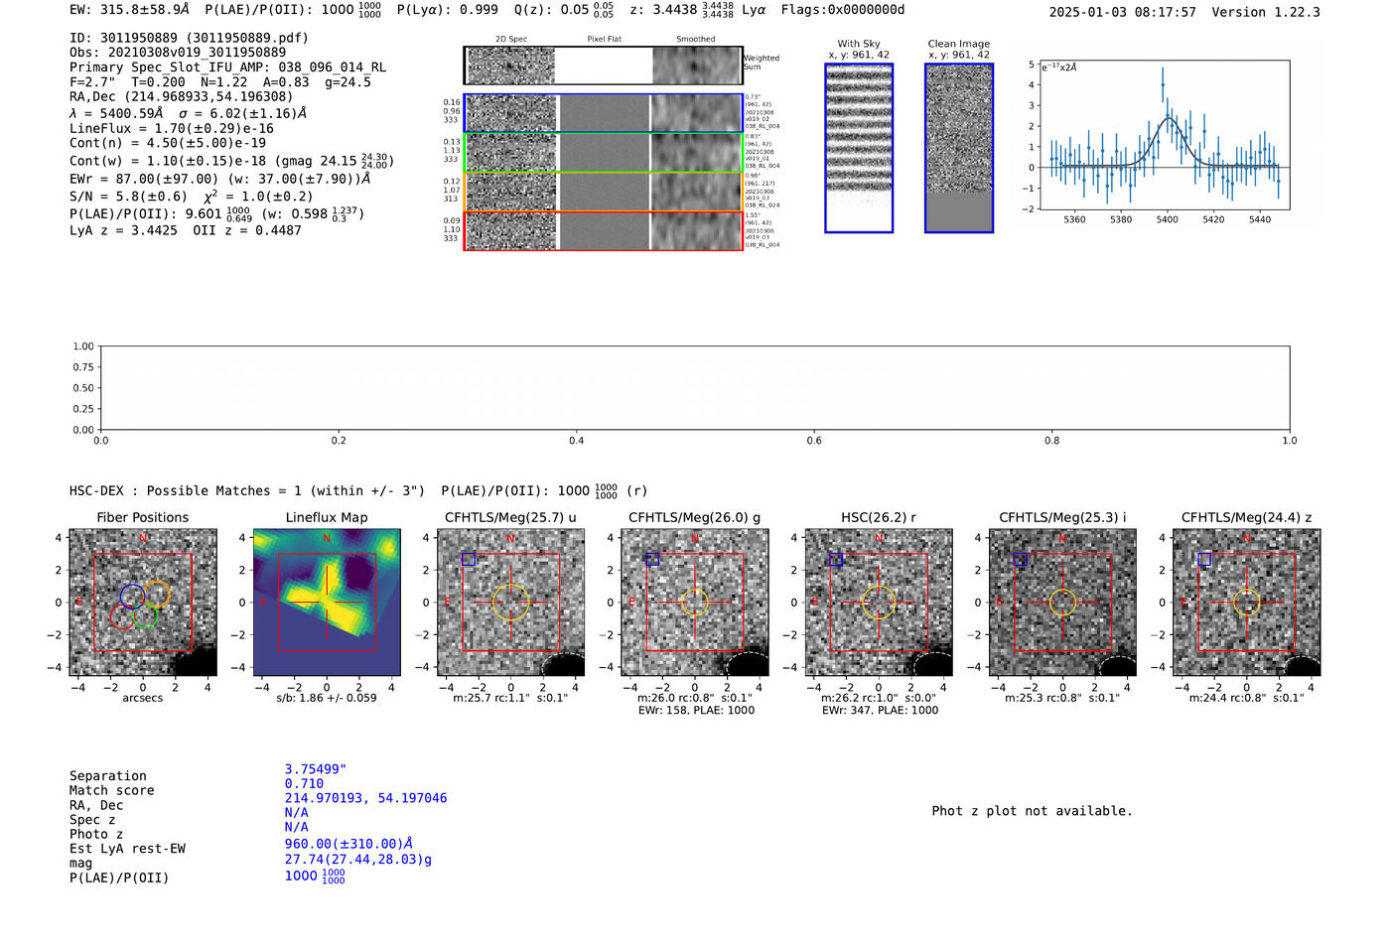The image size is (1390, 946).
Task: Select the HSC(26.2) r cutout
Action: click(879, 603)
